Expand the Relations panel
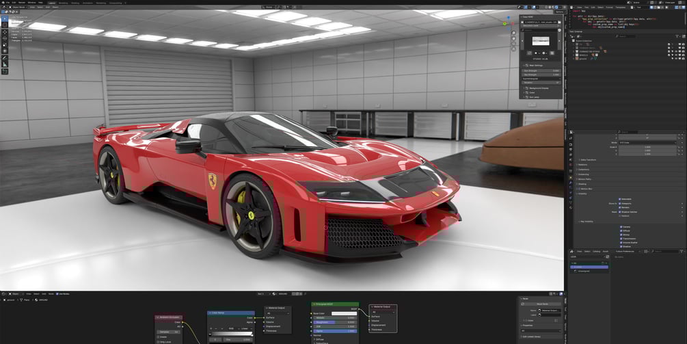 coord(584,165)
